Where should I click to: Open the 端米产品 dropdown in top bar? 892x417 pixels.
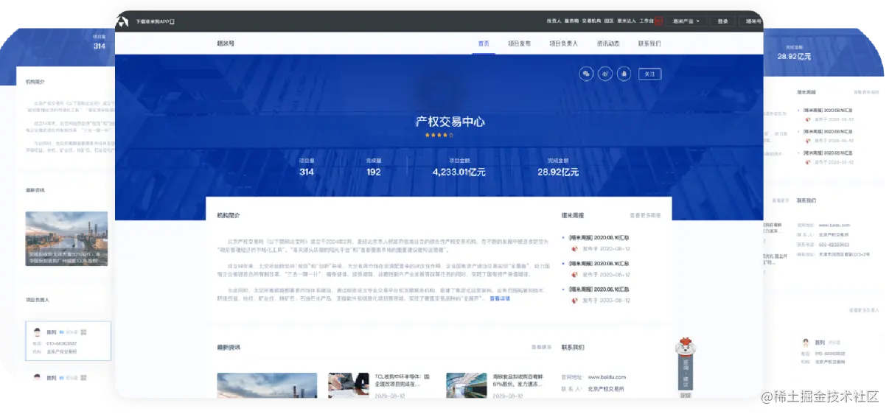[686, 21]
